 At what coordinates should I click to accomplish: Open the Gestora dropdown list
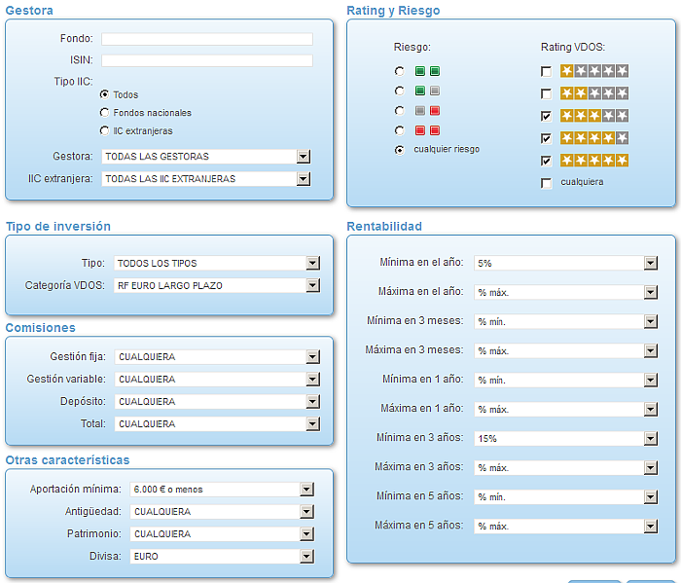206,157
